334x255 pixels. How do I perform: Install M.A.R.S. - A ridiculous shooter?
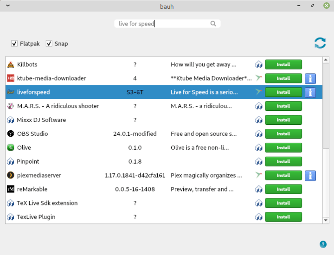click(x=283, y=106)
